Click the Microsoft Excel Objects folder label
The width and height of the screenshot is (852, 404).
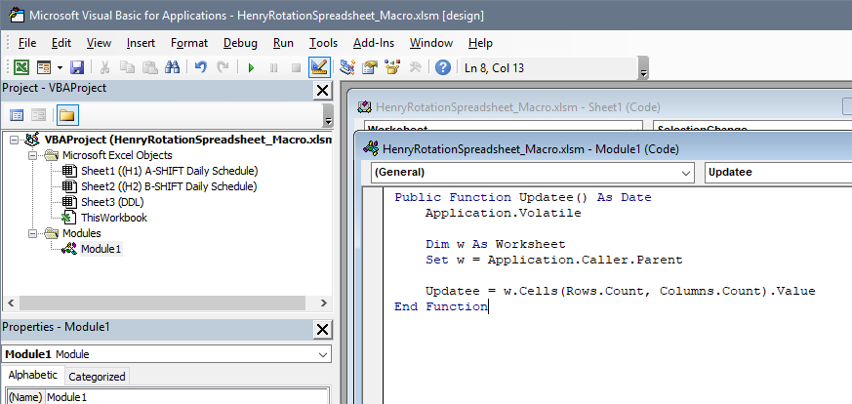117,155
